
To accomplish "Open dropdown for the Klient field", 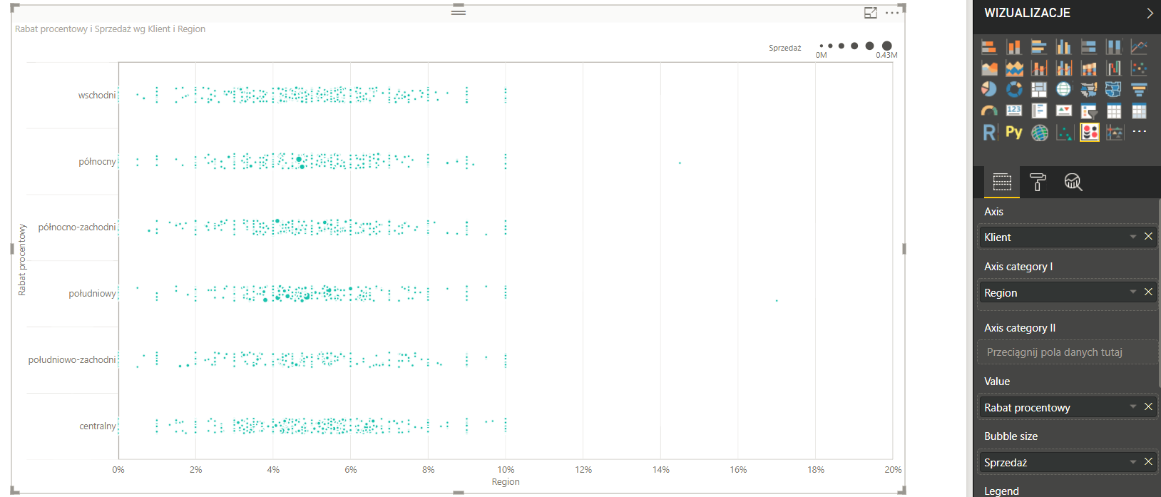I will coord(1133,237).
